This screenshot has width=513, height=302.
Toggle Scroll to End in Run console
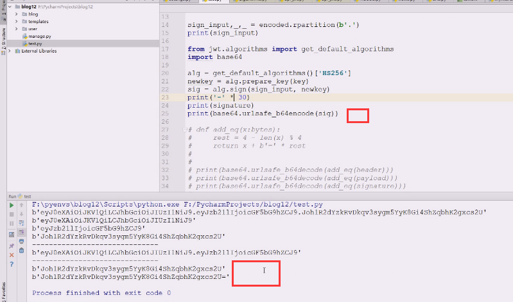[x=22, y=232]
